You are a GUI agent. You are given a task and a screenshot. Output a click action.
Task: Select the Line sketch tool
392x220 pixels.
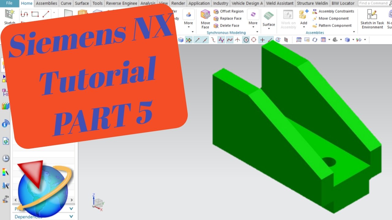click(x=46, y=14)
